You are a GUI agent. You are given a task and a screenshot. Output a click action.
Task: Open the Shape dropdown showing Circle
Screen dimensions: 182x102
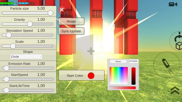tap(26, 57)
